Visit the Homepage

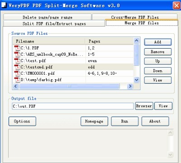point(94,121)
